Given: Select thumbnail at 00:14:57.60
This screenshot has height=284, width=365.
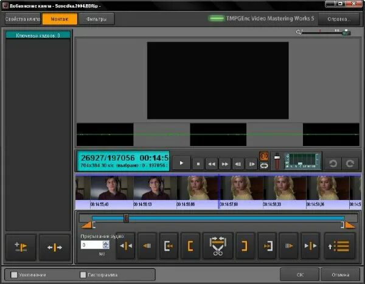Looking at the screenshot, I should coord(242,188).
